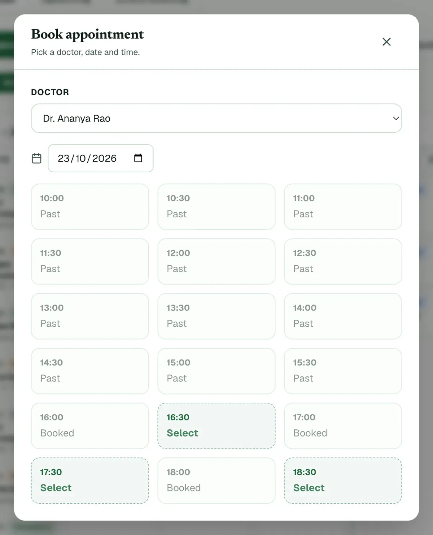The image size is (433, 535).
Task: Click the booked 18:00 slot
Action: click(x=216, y=481)
